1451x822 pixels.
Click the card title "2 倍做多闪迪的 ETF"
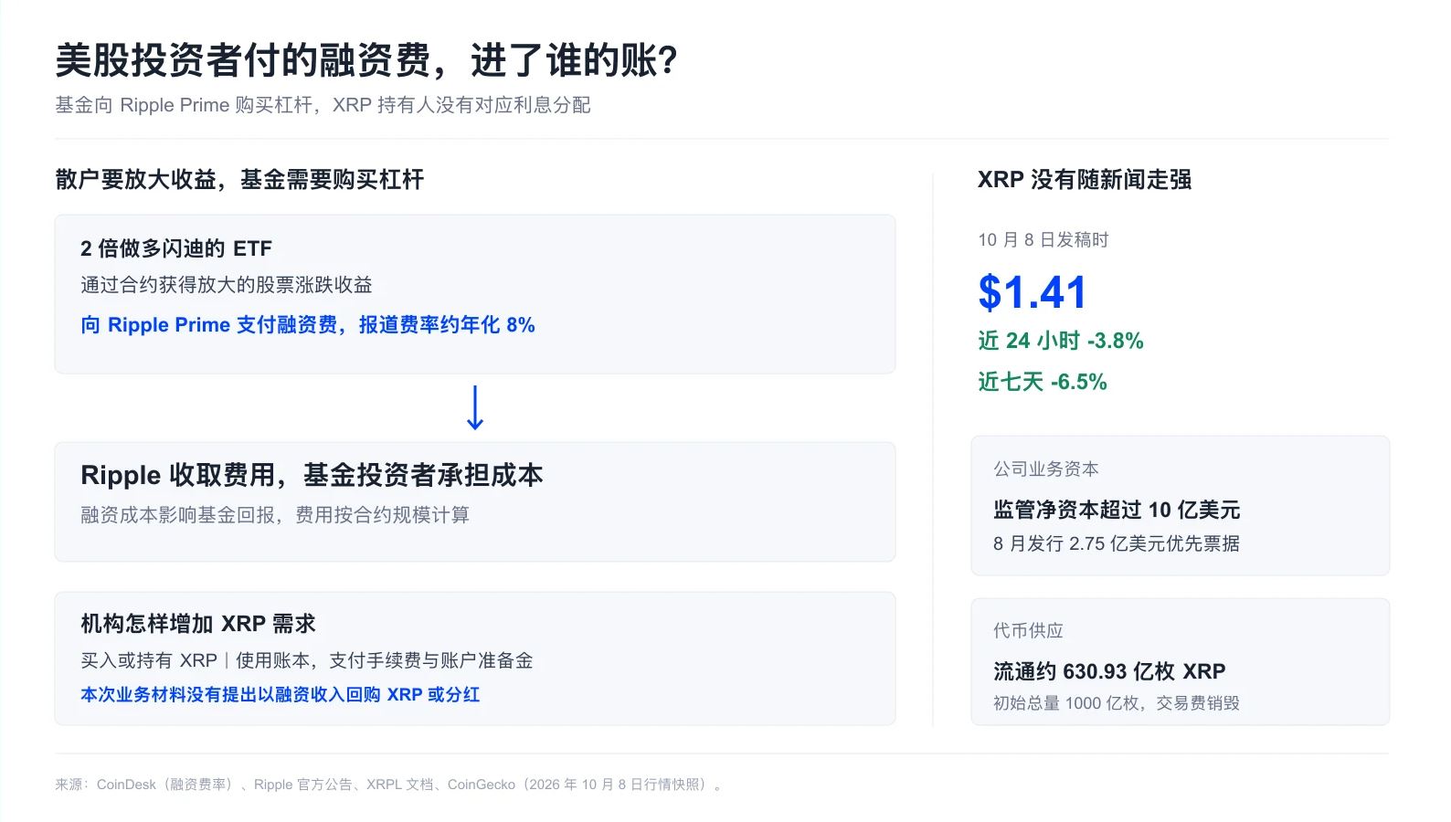(x=176, y=248)
